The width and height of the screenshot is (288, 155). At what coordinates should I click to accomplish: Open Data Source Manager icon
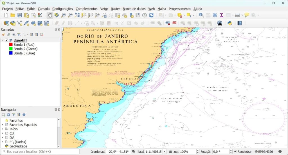[x=6, y=23]
